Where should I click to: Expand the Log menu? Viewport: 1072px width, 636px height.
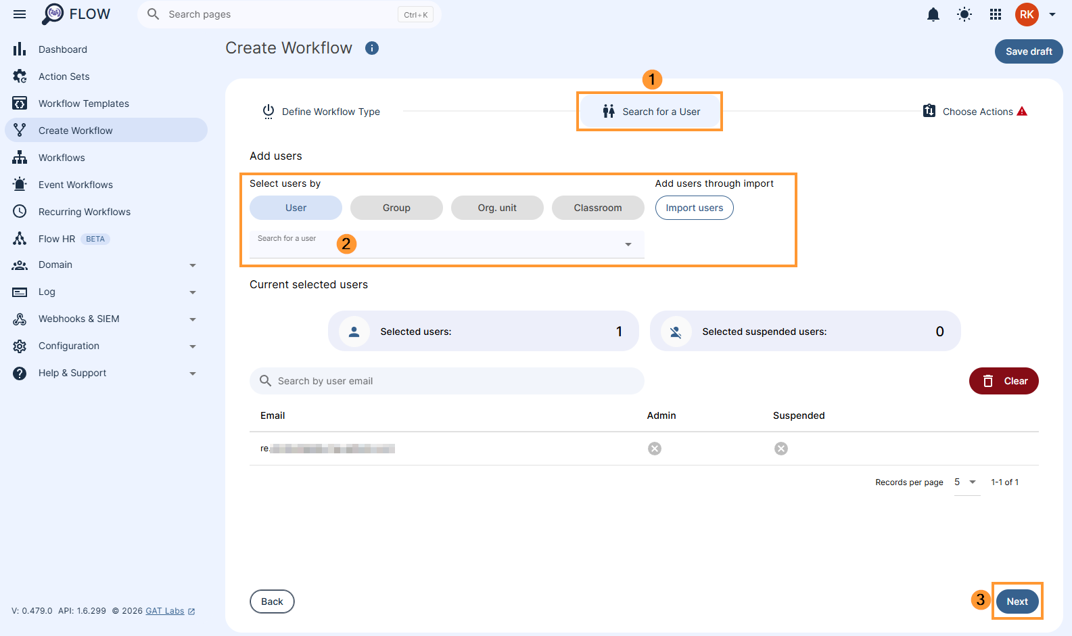click(x=193, y=292)
